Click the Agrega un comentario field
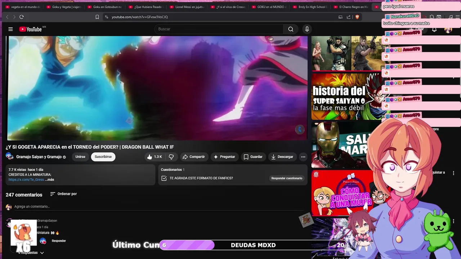Screen dimensions: 461x259 tap(158, 207)
